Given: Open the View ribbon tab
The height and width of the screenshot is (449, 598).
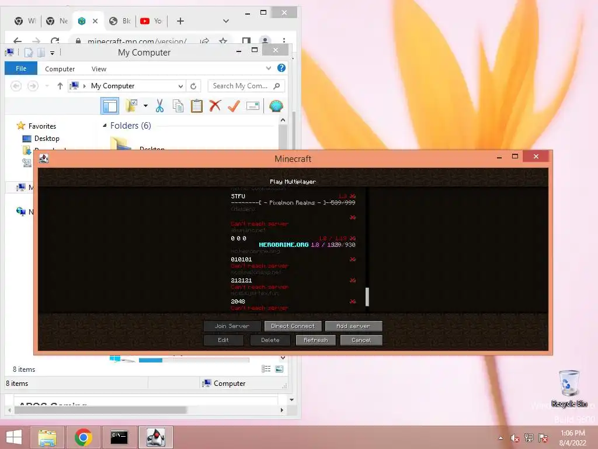Looking at the screenshot, I should click(99, 69).
